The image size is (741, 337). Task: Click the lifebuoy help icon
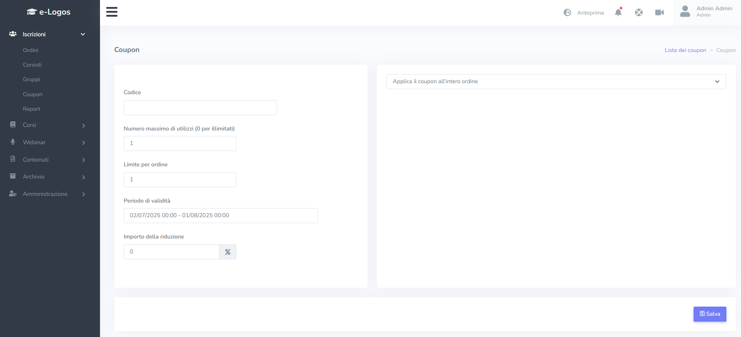[639, 13]
